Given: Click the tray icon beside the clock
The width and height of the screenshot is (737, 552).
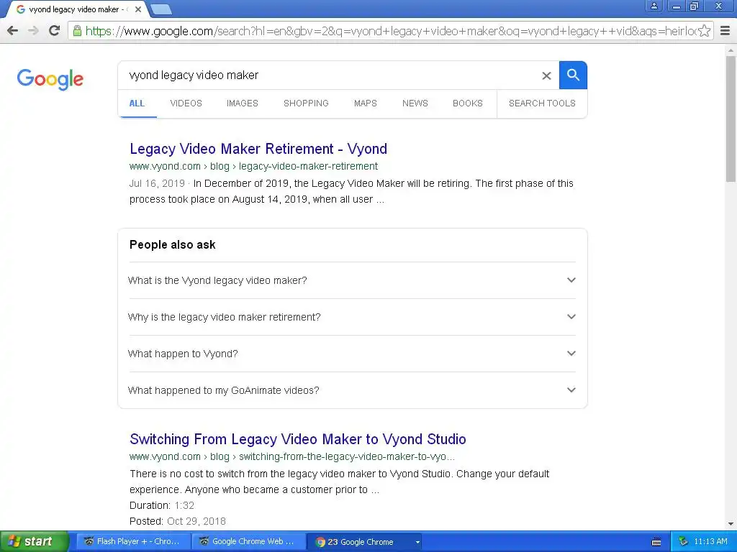Looking at the screenshot, I should point(683,542).
